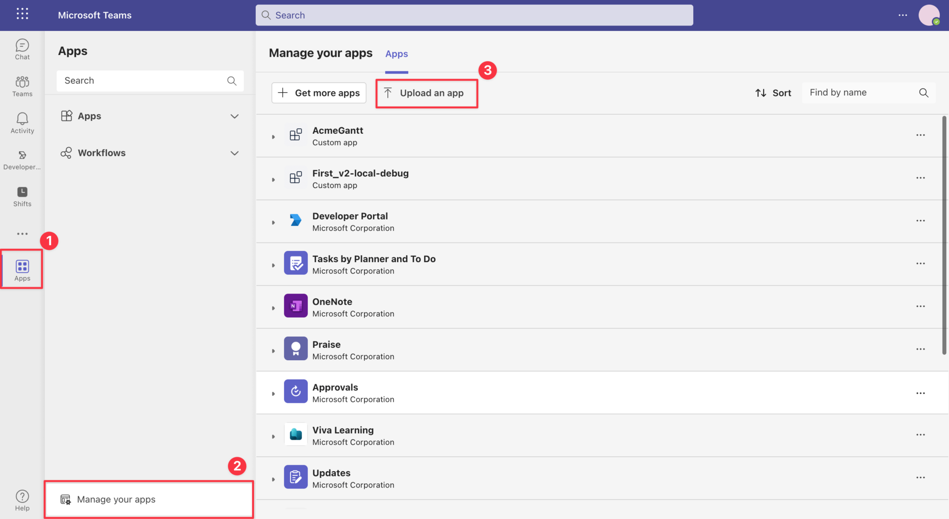The image size is (949, 519).
Task: Click the Developer Portal app icon
Action: (x=296, y=220)
